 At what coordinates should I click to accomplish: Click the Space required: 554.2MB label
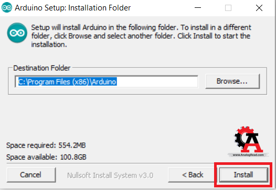(x=46, y=146)
